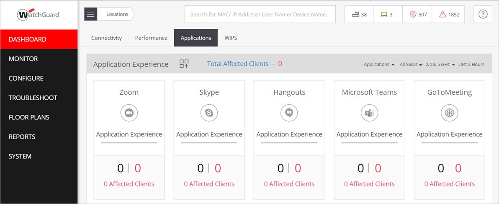This screenshot has height=204, width=499.
Task: Click the GoToMeeting application icon
Action: 449,113
